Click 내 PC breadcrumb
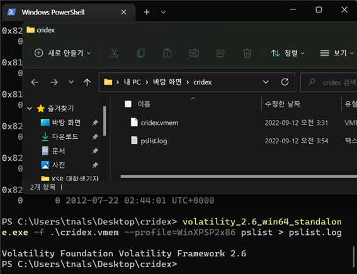This screenshot has height=274, width=357. [x=132, y=82]
